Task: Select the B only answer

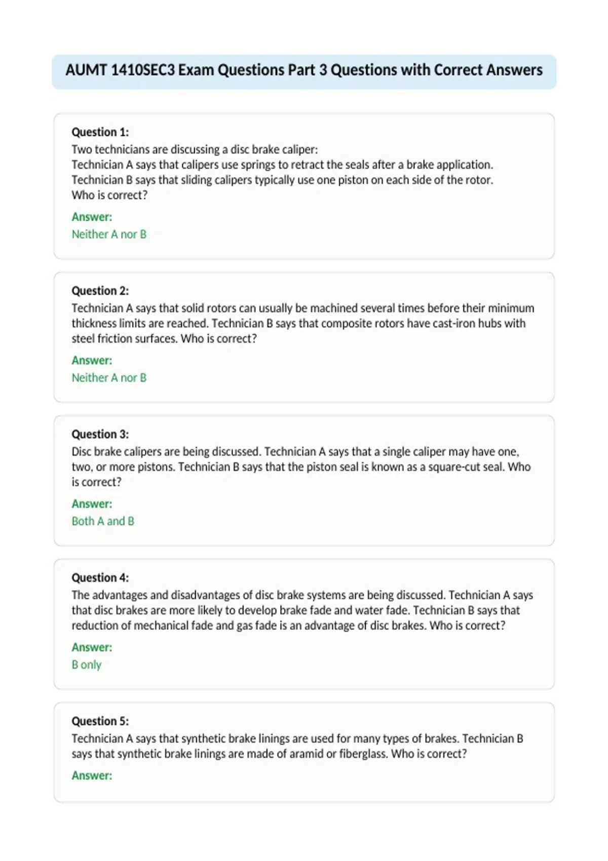Action: click(x=87, y=664)
